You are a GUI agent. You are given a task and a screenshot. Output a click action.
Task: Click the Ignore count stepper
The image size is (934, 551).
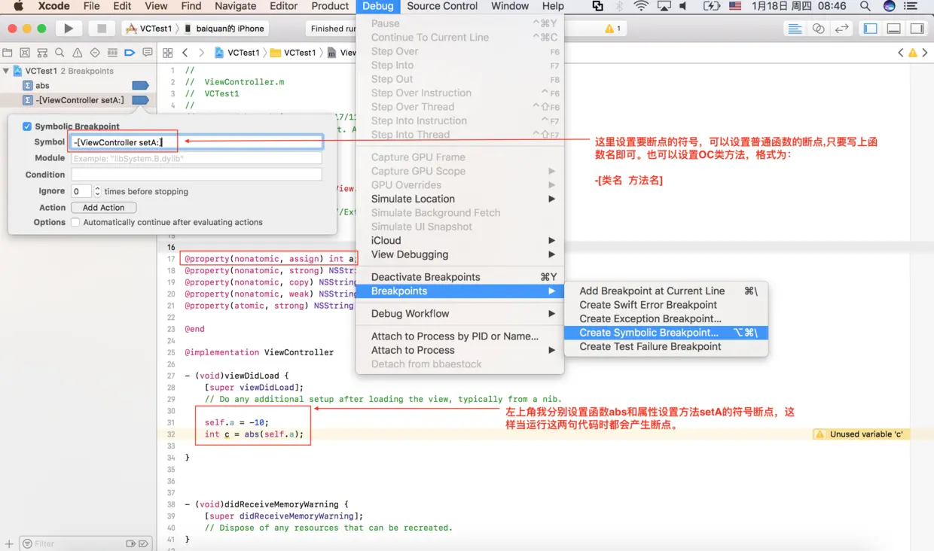point(97,191)
